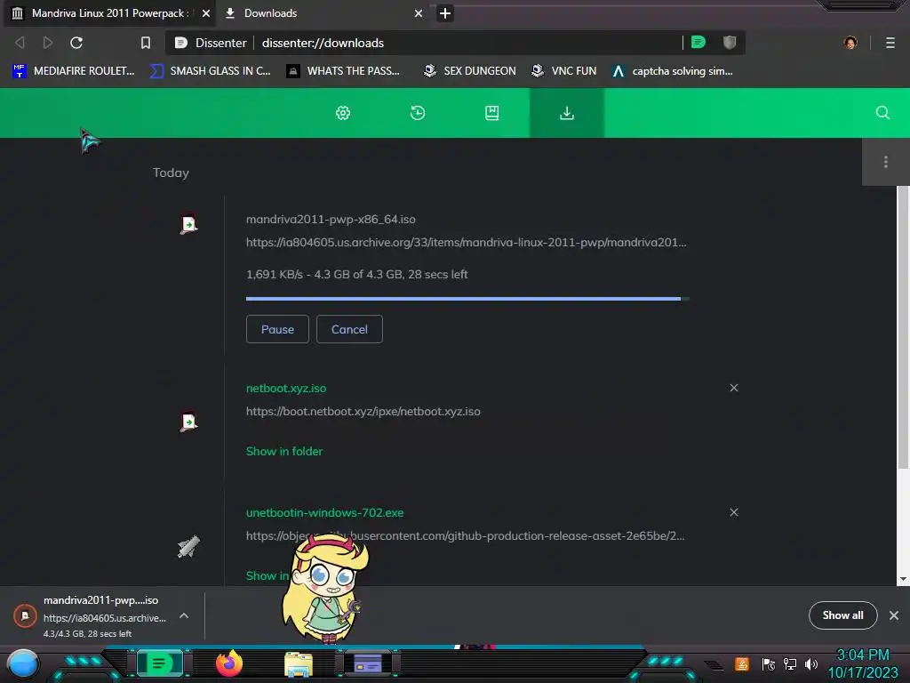
Task: Open WHATS THE PASS... bookmark
Action: (x=343, y=71)
